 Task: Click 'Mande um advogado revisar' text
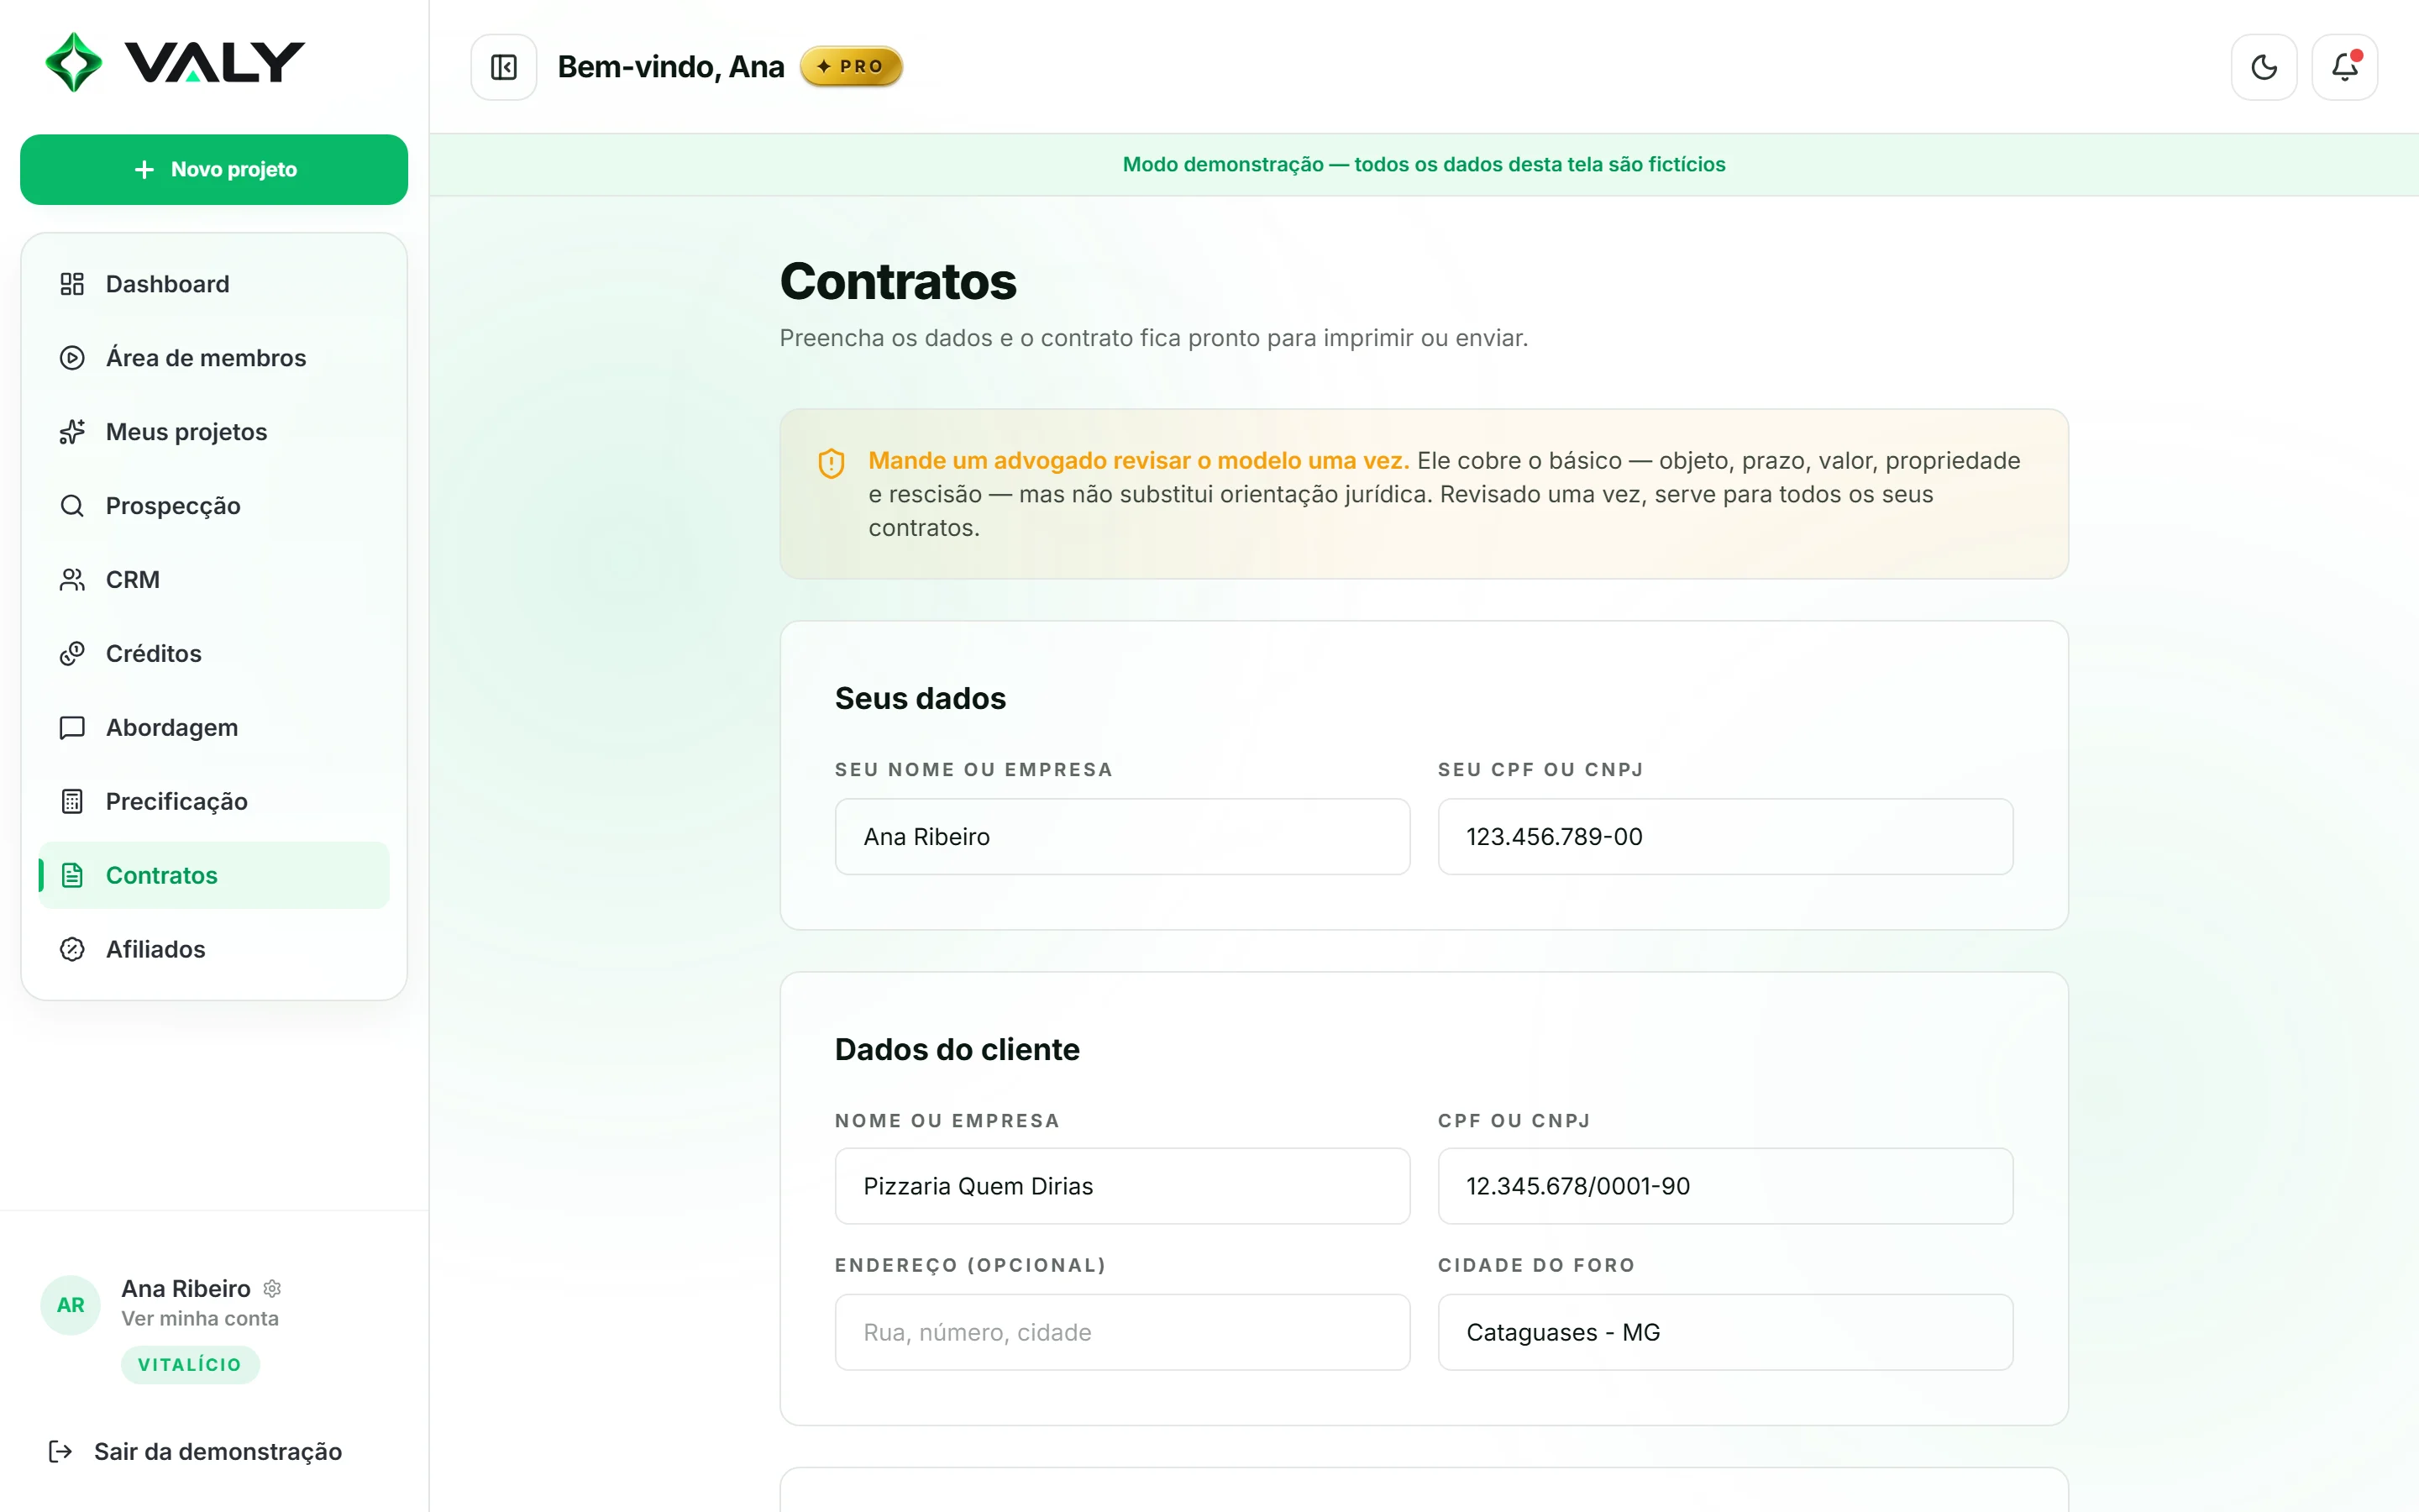[x=1137, y=460]
